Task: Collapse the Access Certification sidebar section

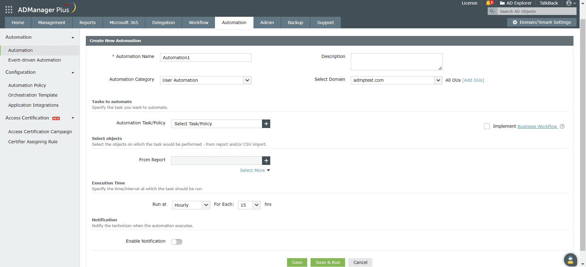Action: tap(73, 118)
